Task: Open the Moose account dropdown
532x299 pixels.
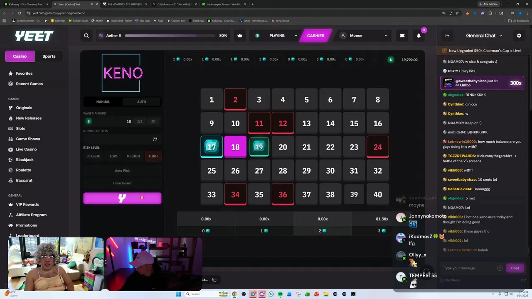Action: click(364, 36)
